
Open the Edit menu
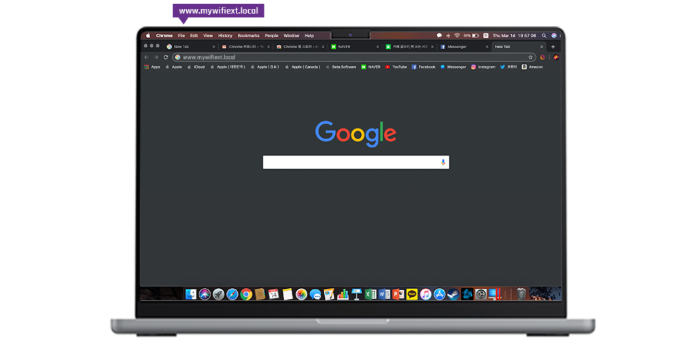(194, 35)
